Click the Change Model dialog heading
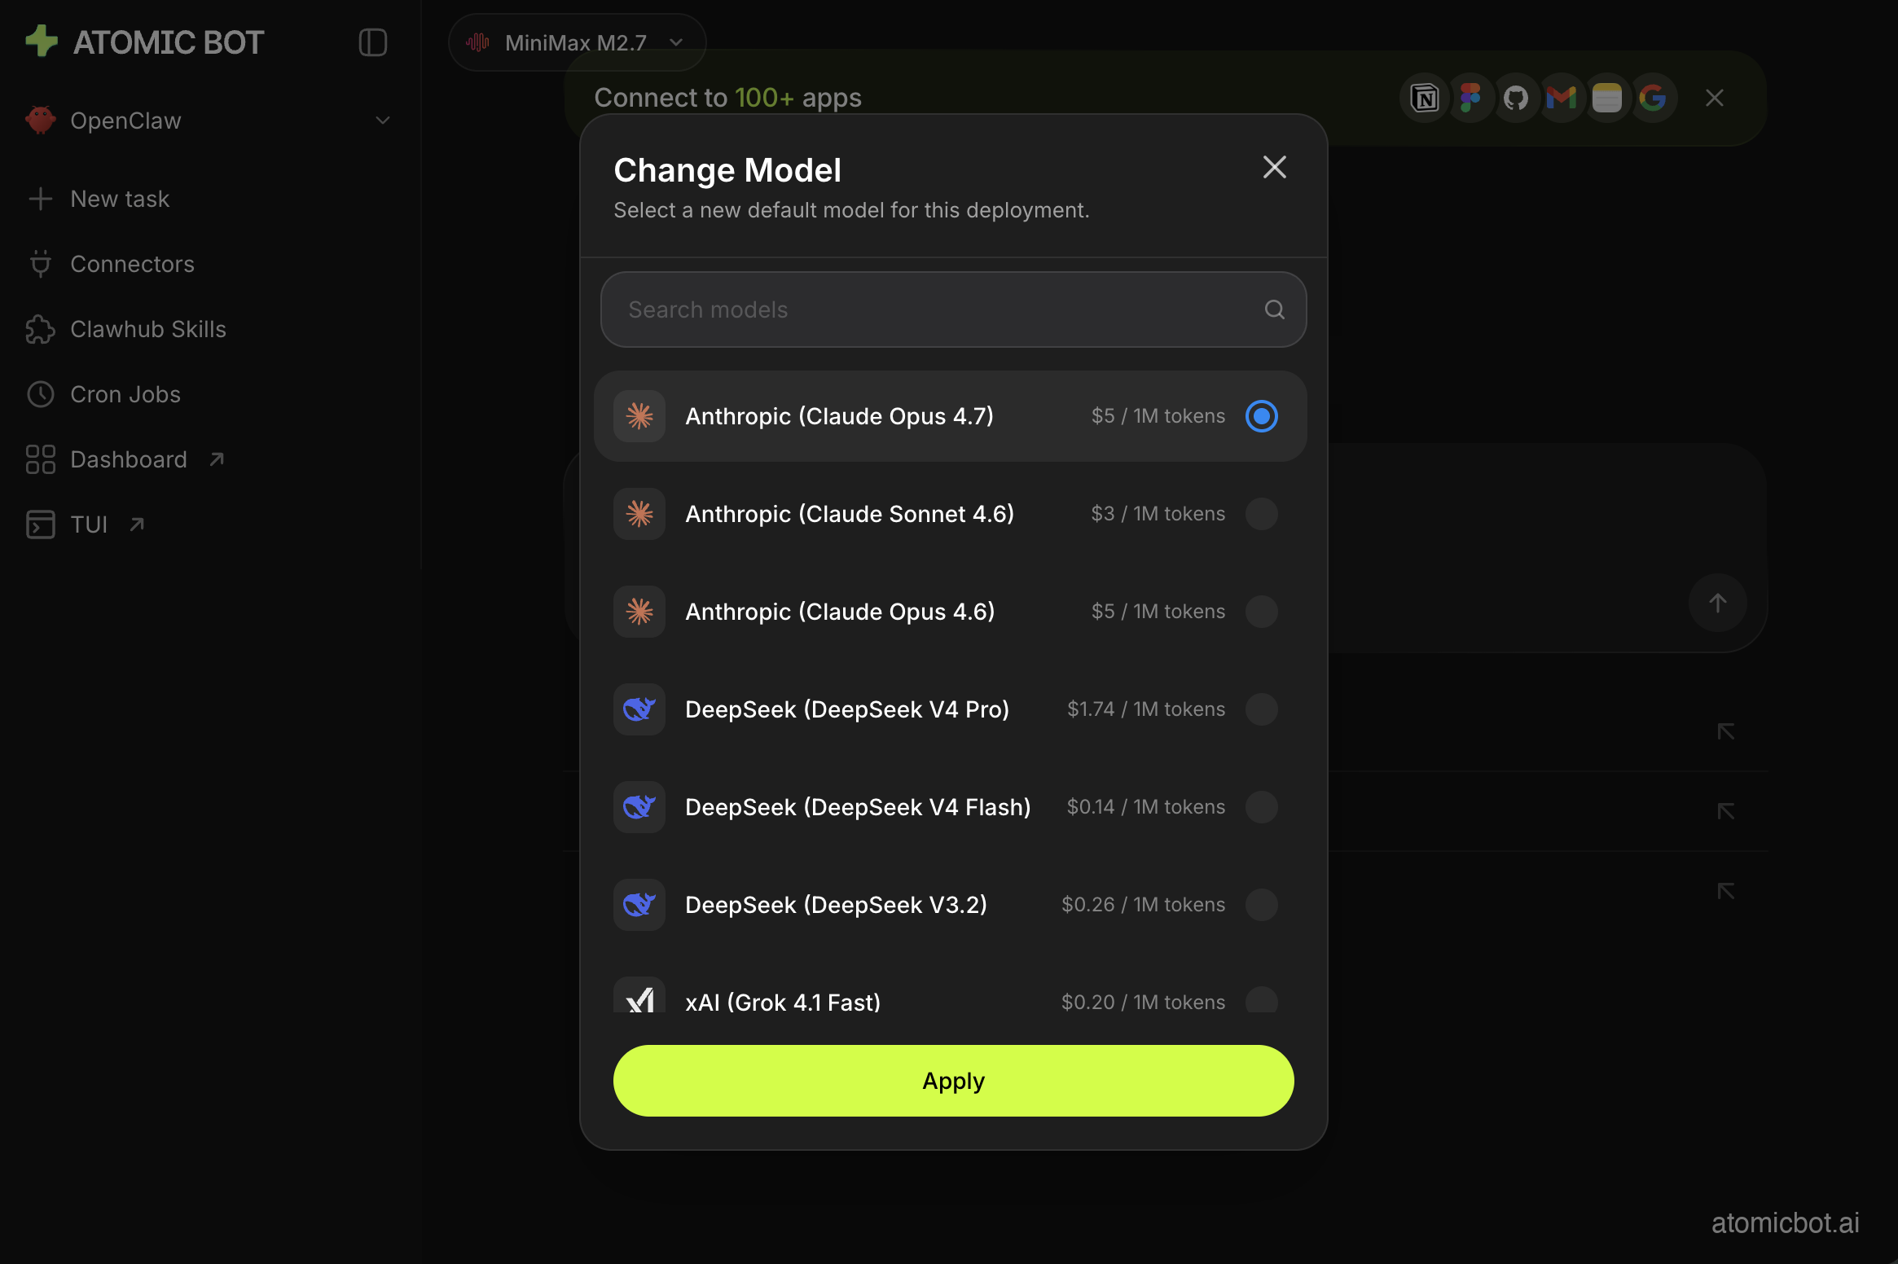The height and width of the screenshot is (1264, 1898). click(727, 170)
